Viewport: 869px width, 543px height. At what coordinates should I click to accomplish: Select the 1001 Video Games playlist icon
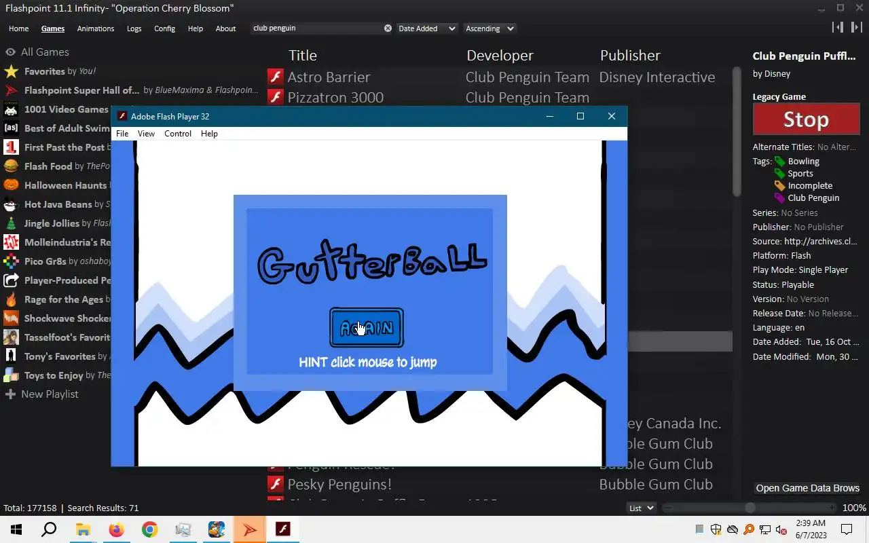(x=11, y=109)
